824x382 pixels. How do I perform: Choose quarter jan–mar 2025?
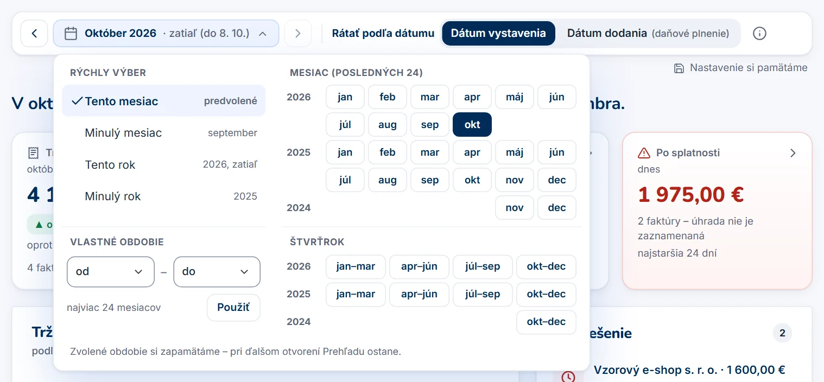coord(356,294)
